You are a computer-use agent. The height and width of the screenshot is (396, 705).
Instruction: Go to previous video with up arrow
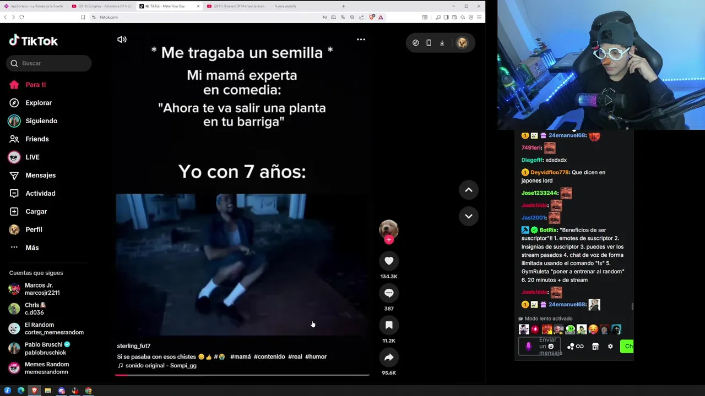(x=469, y=190)
